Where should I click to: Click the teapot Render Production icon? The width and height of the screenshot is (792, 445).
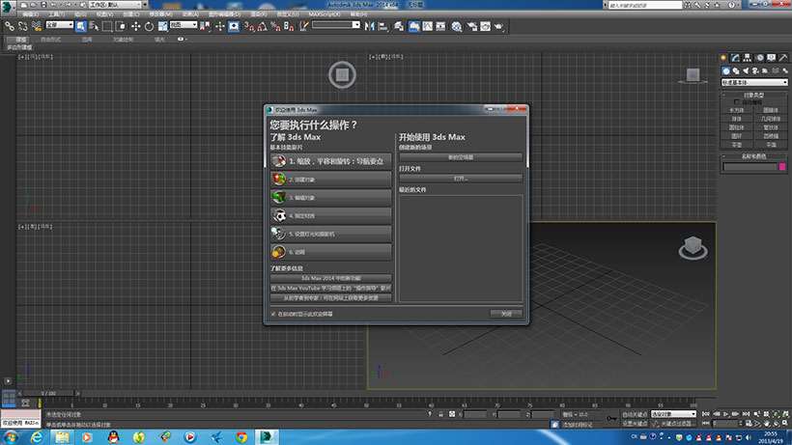point(499,26)
